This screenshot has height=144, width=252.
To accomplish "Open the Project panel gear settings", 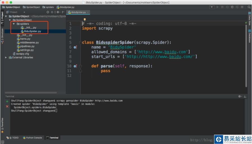I will click(58, 12).
